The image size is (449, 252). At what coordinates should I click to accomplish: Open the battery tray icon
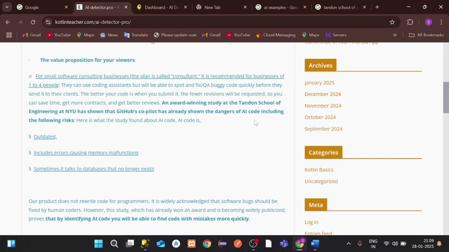point(403,244)
